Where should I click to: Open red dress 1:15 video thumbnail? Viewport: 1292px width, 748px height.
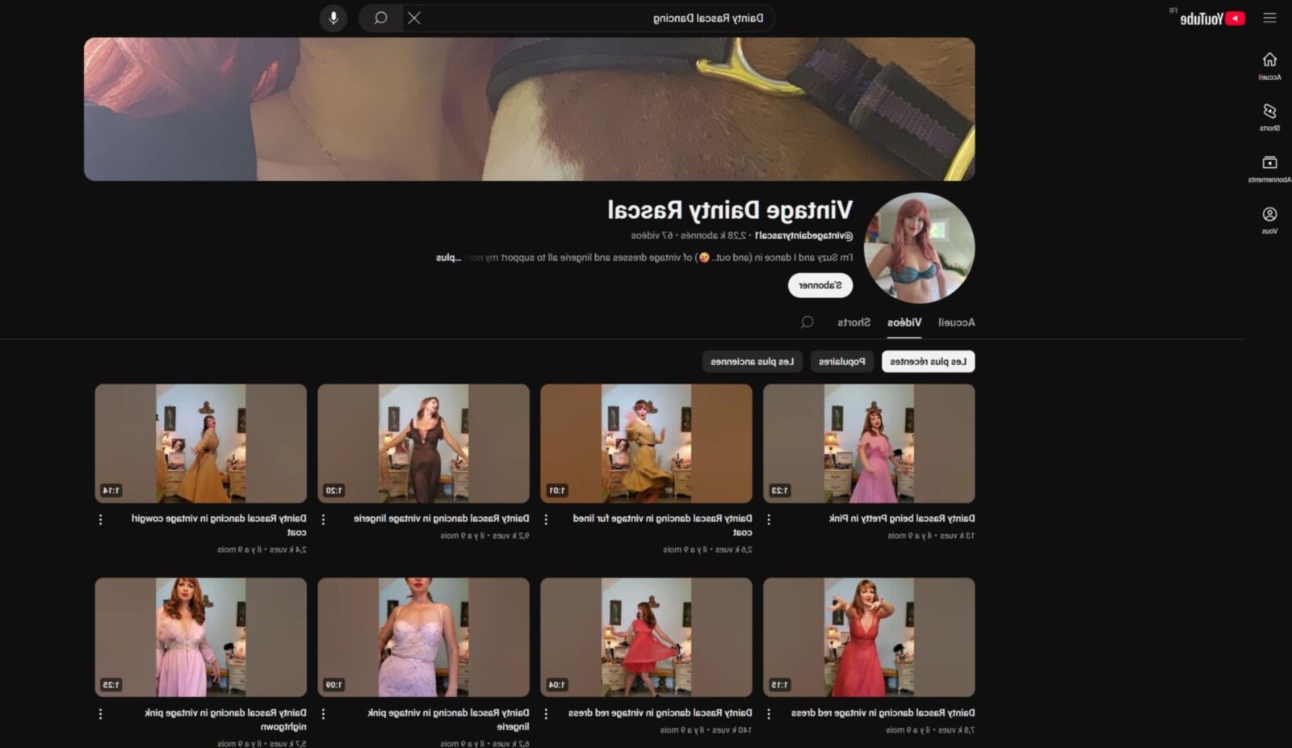tap(869, 637)
